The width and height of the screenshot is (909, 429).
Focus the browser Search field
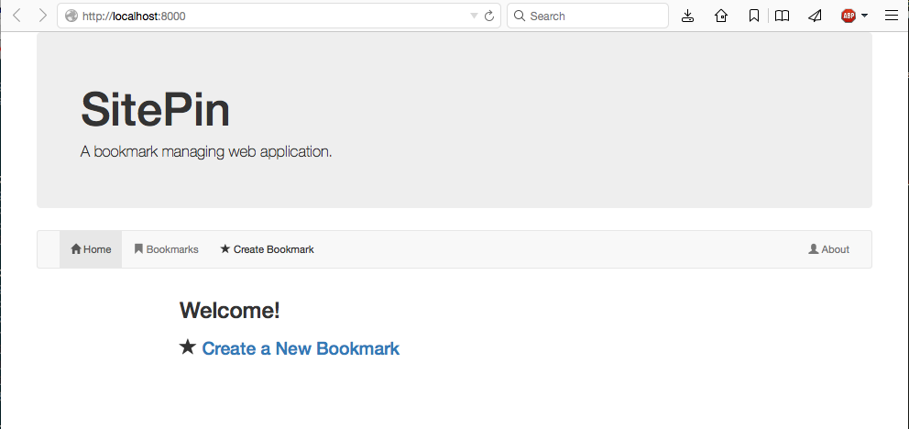(x=588, y=16)
